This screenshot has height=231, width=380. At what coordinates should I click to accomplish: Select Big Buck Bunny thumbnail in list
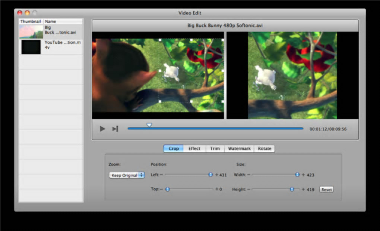(31, 32)
